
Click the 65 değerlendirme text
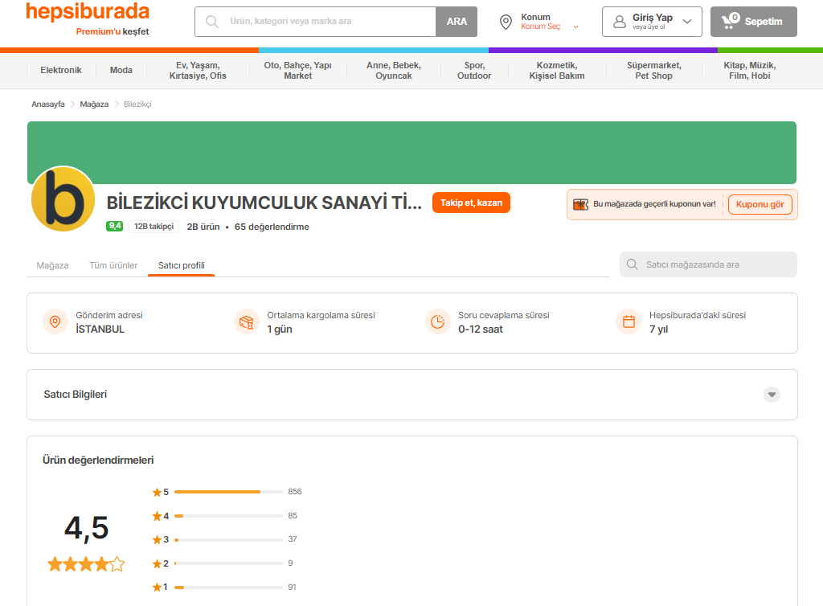(x=272, y=227)
